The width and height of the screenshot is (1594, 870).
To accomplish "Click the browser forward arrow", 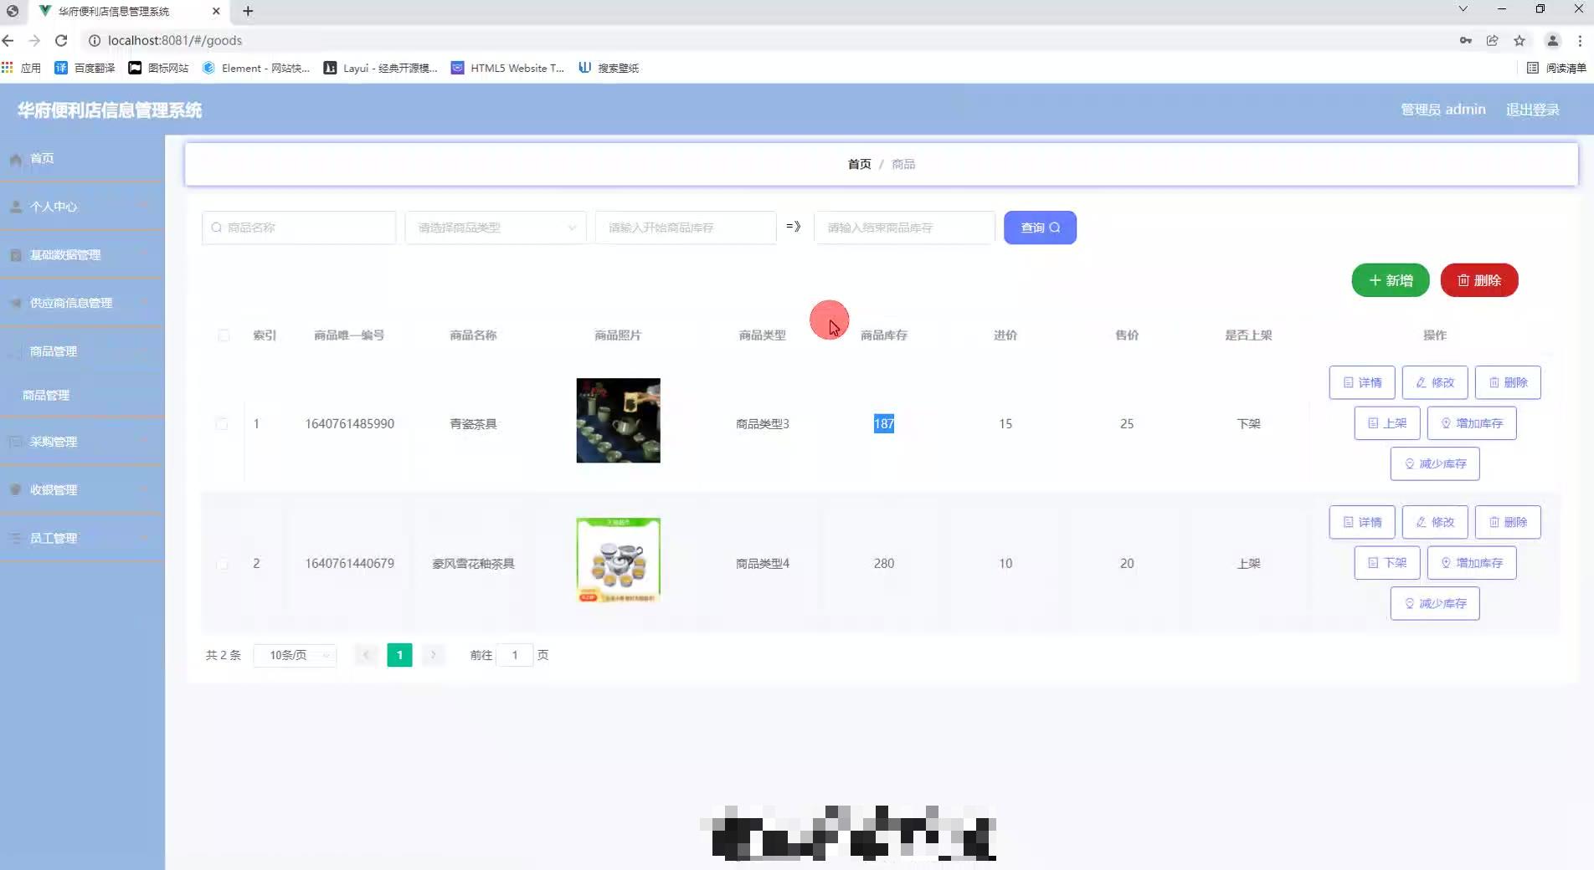I will coord(34,40).
